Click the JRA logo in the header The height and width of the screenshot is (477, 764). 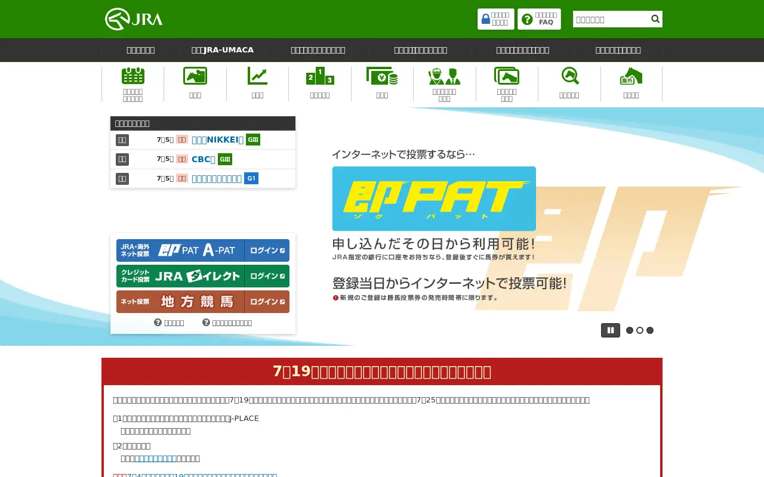click(134, 19)
